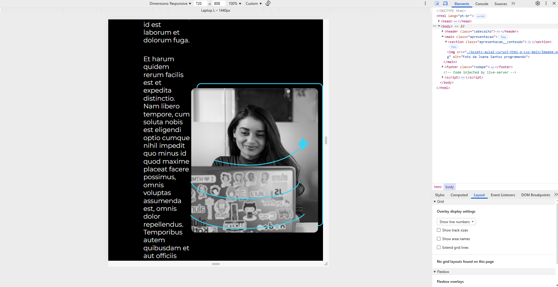Switch to the Sources tab

[500, 4]
